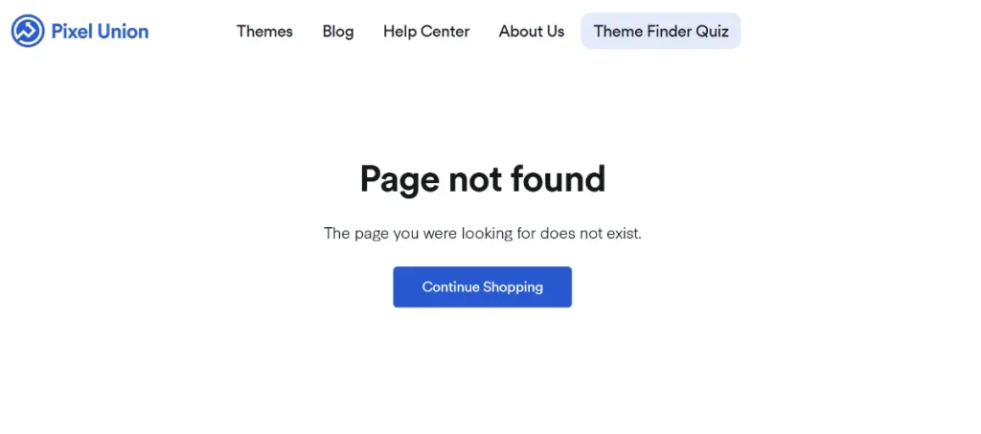This screenshot has height=434, width=981.
Task: Go to the Blog page
Action: pos(338,32)
